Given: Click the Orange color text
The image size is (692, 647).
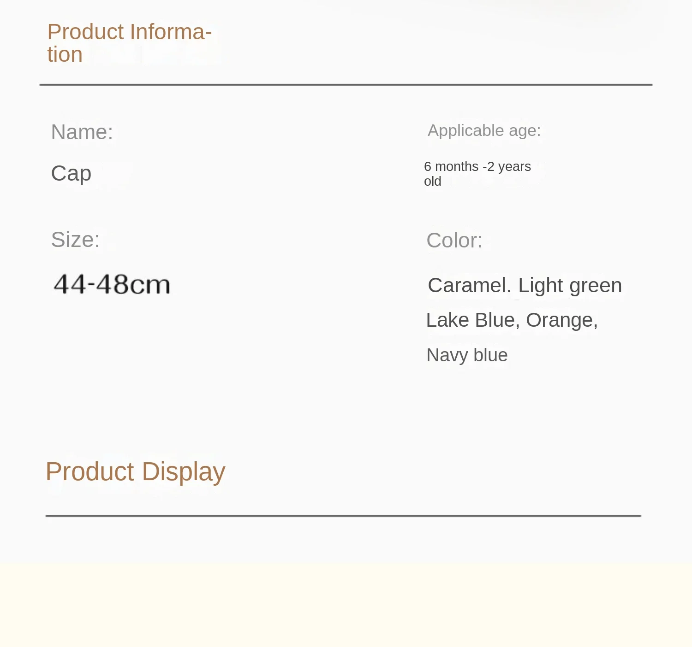Looking at the screenshot, I should tap(562, 321).
